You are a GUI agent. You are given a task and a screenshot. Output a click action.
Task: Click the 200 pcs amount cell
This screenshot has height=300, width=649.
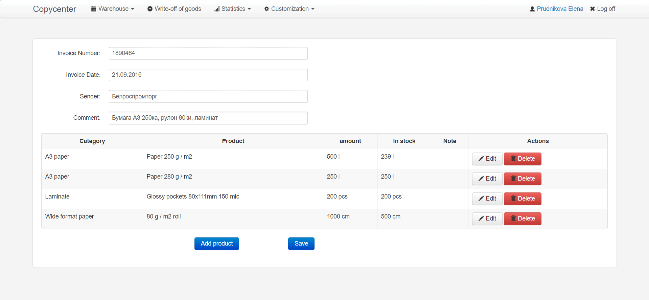(350, 199)
